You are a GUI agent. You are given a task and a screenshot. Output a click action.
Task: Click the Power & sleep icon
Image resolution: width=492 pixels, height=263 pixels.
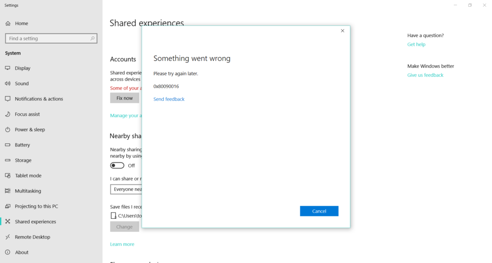click(8, 130)
